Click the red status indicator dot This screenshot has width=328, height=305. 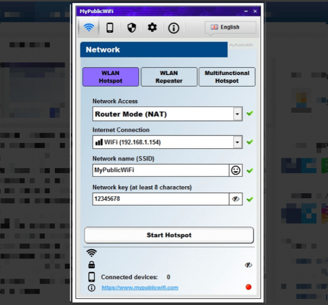point(248,287)
